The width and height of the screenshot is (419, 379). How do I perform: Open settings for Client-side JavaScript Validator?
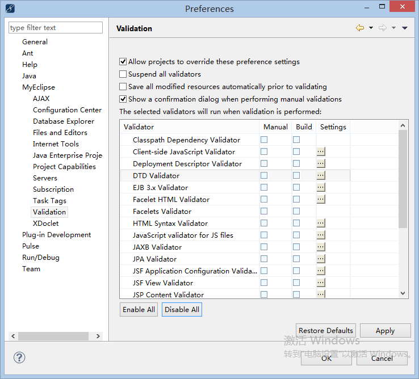click(x=321, y=151)
